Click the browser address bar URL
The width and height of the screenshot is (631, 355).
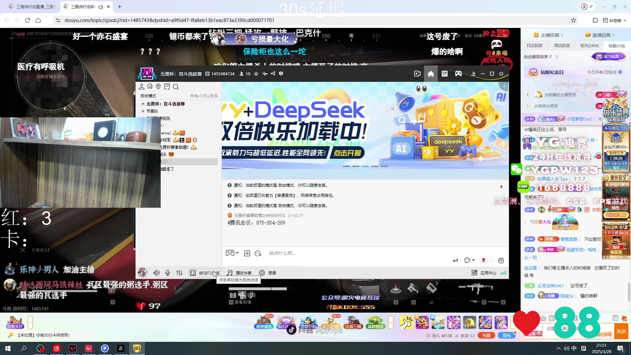(169, 20)
